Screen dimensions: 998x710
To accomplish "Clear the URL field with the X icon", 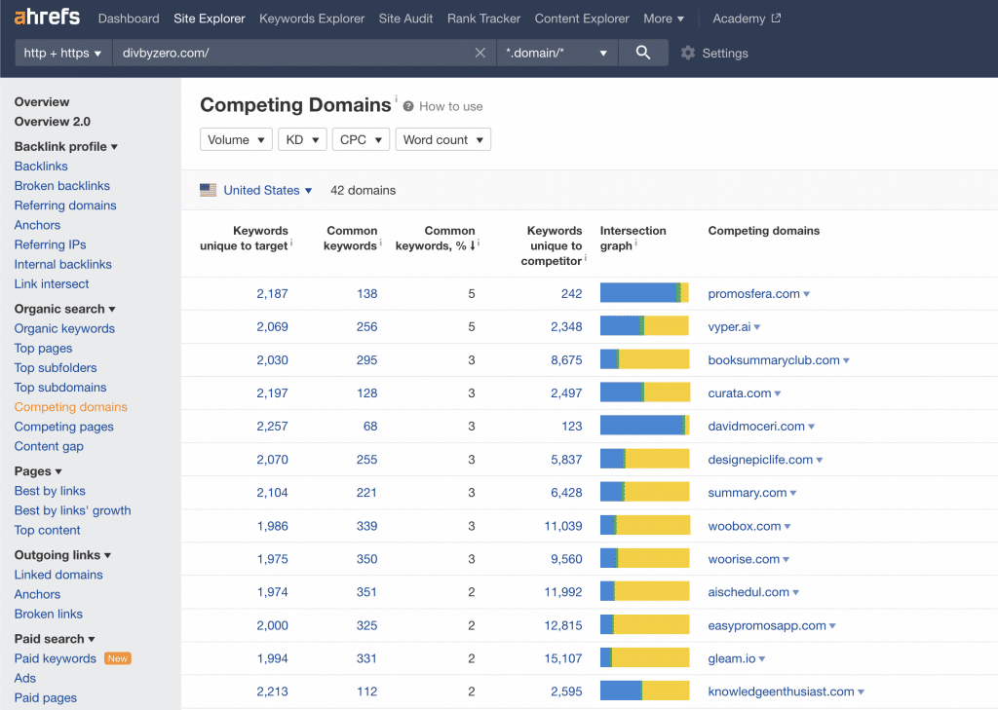I will coord(480,53).
